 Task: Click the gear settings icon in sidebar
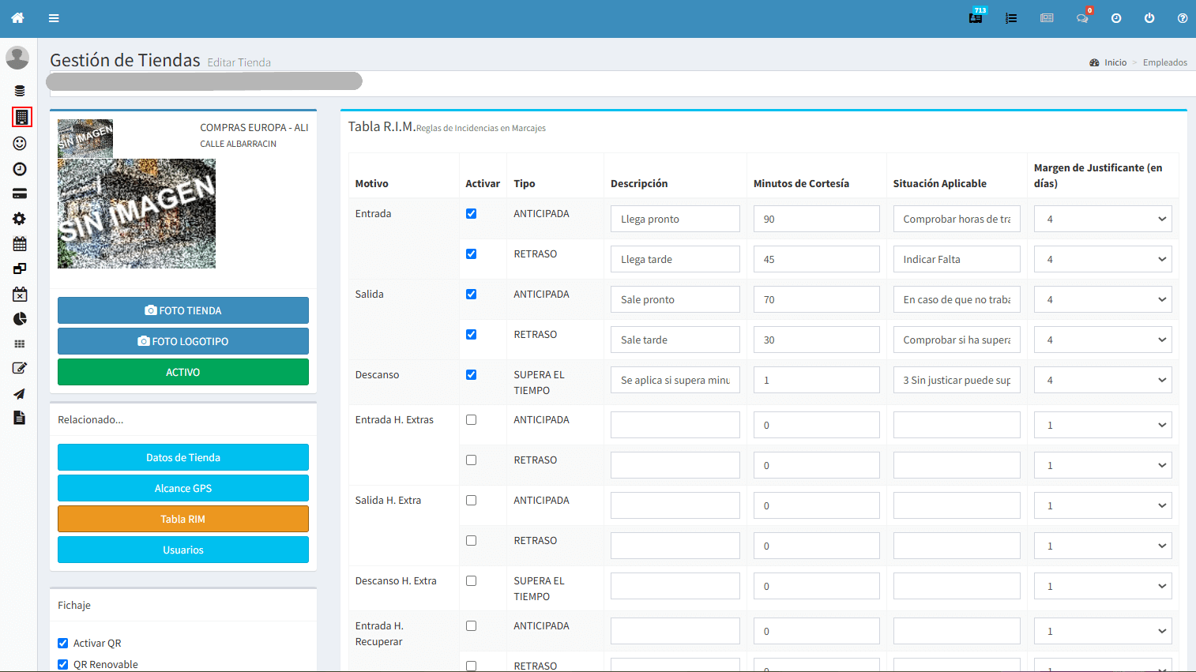click(x=20, y=219)
